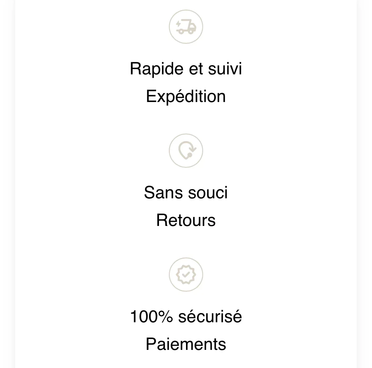Click the word "sécurisé" above Paiements

click(210, 317)
